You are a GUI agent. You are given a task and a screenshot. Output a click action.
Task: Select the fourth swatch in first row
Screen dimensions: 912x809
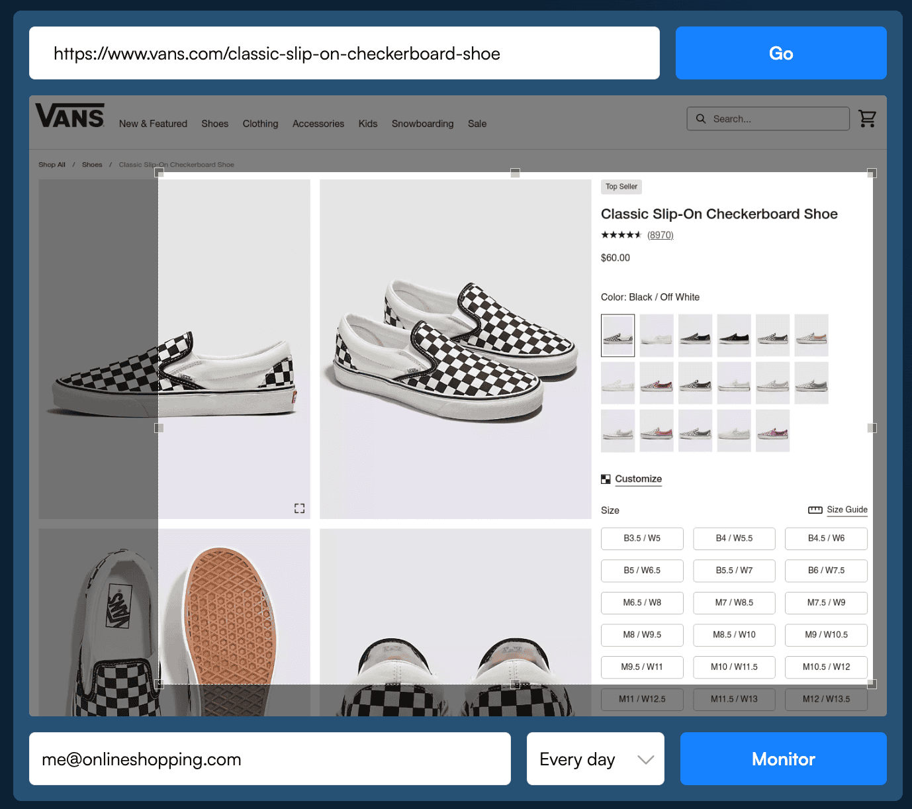(x=734, y=336)
